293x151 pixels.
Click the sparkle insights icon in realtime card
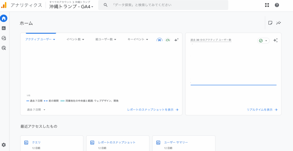click(x=276, y=40)
